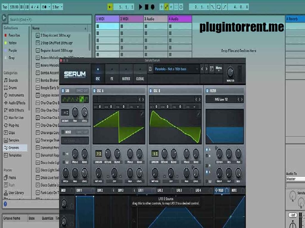This screenshot has height=228, width=305.
Task: Click the Stop button in Ableton transport
Action: click(147, 7)
